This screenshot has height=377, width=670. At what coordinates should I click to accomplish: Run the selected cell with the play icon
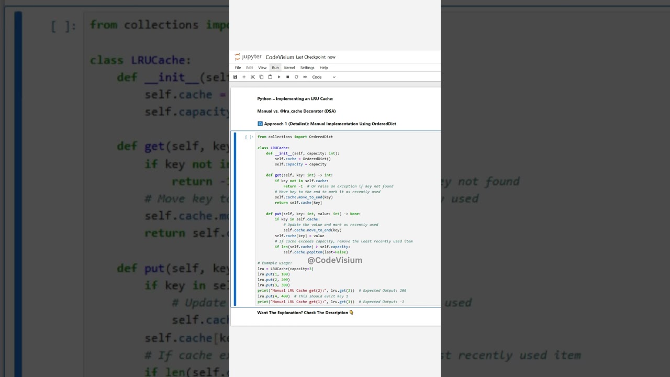(279, 77)
